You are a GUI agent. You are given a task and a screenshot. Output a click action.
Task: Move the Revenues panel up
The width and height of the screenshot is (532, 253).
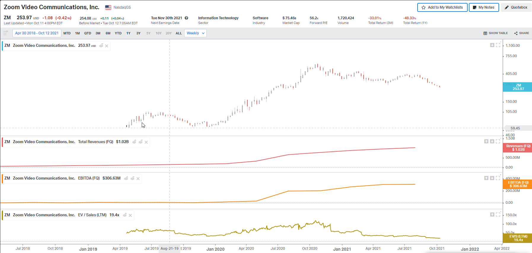486,141
